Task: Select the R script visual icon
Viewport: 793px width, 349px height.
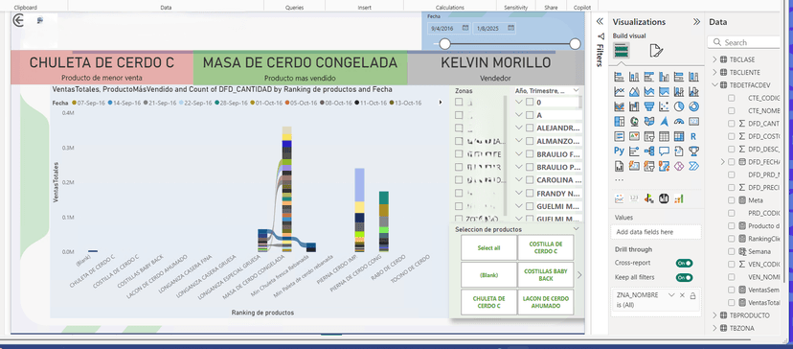Action: [x=693, y=136]
